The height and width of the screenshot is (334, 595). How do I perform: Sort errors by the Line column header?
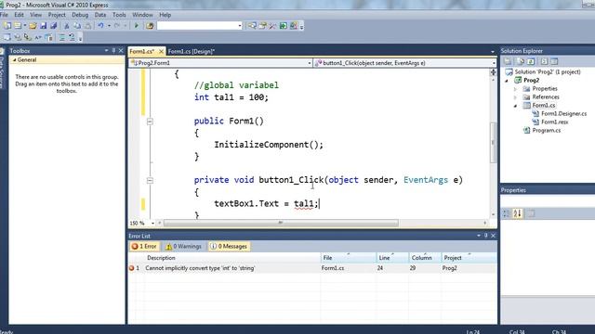click(x=392, y=258)
